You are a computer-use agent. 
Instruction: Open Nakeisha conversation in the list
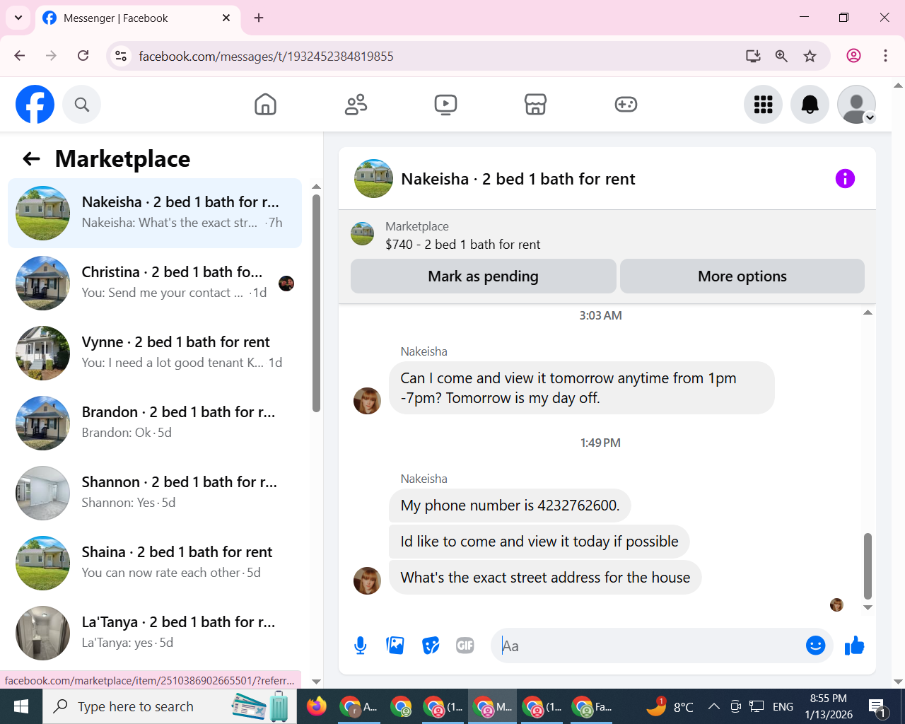tap(155, 213)
